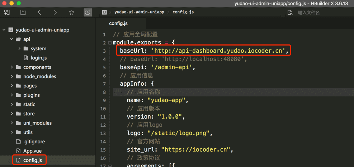Collapse the api folder chevron
The image size is (354, 167).
12,39
